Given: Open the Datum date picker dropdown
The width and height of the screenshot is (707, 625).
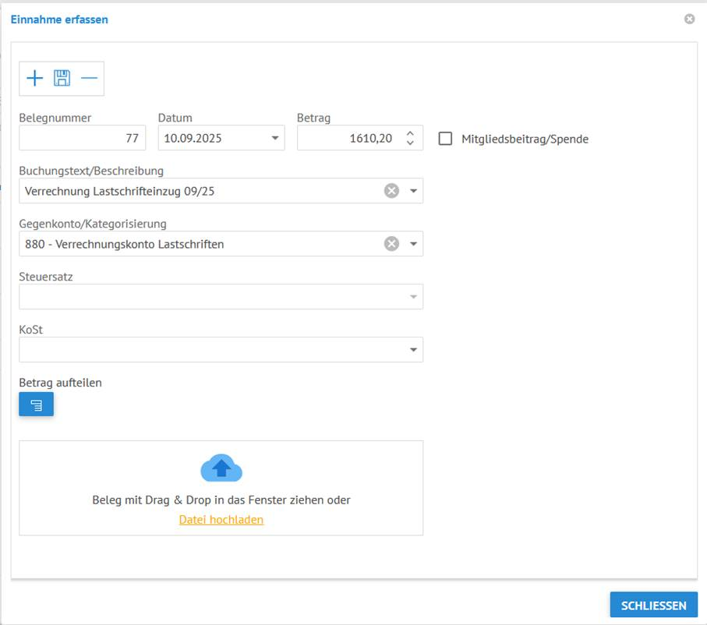Looking at the screenshot, I should click(x=274, y=139).
